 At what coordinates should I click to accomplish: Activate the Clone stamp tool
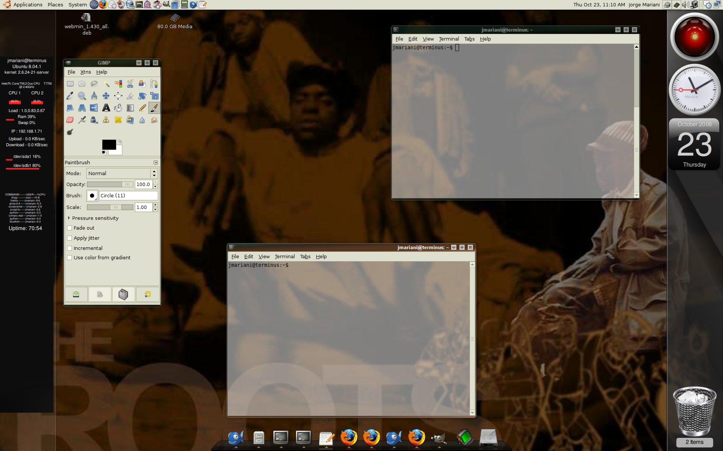click(x=106, y=120)
